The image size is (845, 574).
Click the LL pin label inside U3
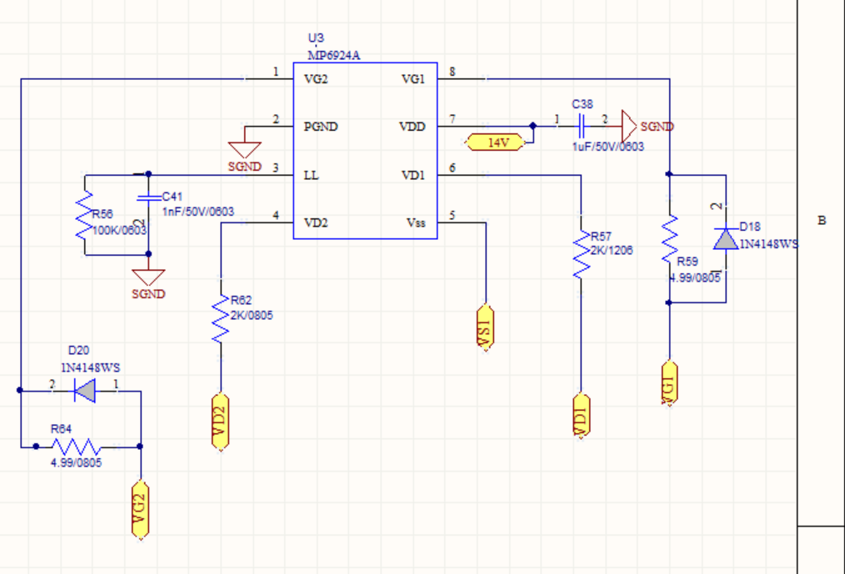coord(311,175)
